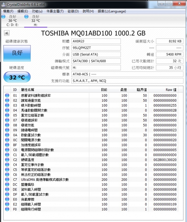Open the 功能(u) menu

(x=37, y=11)
